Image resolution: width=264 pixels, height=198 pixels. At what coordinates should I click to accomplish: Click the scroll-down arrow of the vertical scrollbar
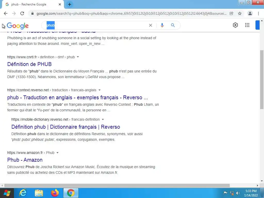(x=262, y=181)
